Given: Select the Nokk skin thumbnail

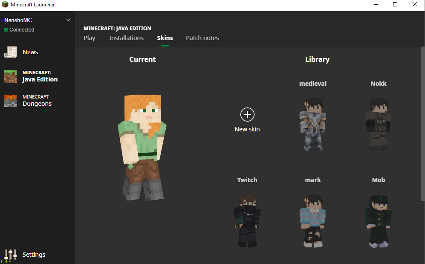Looking at the screenshot, I should tap(379, 125).
